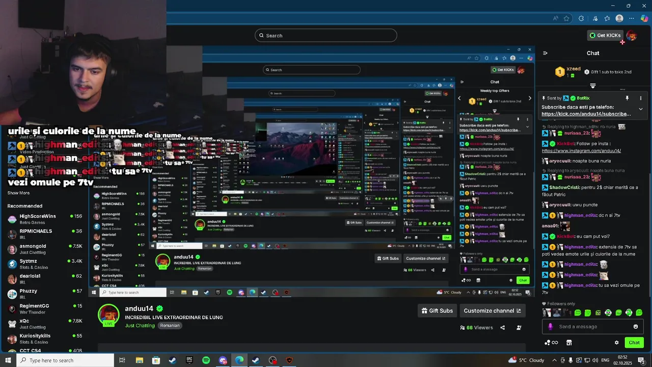Open Syztmz recommended channel
652x367 pixels.
pyautogui.click(x=45, y=264)
